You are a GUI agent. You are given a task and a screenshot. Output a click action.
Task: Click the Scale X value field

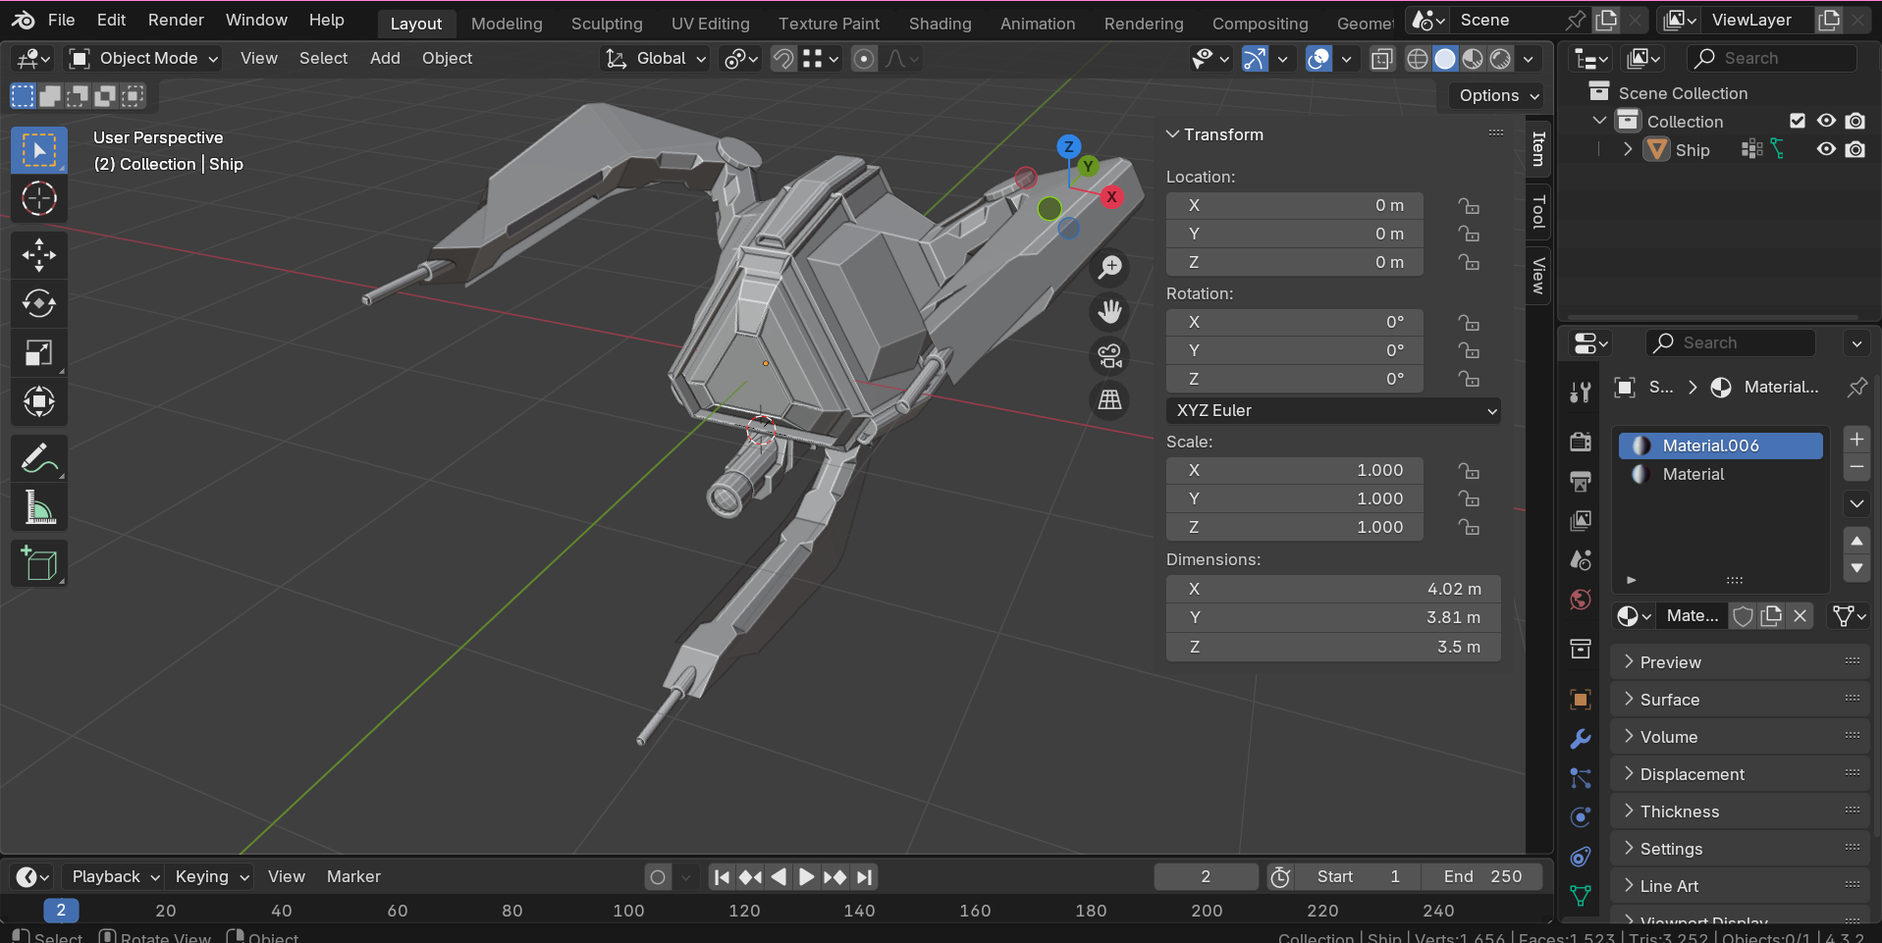(x=1294, y=470)
